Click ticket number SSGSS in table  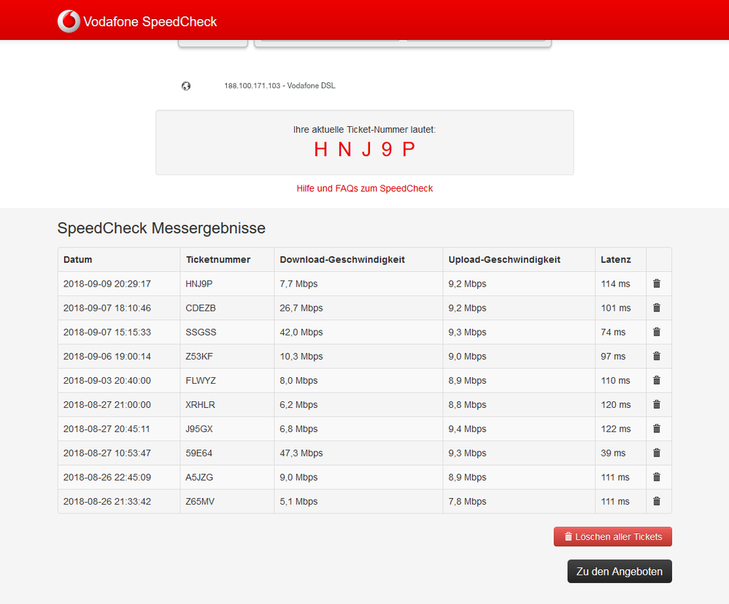pyautogui.click(x=201, y=332)
